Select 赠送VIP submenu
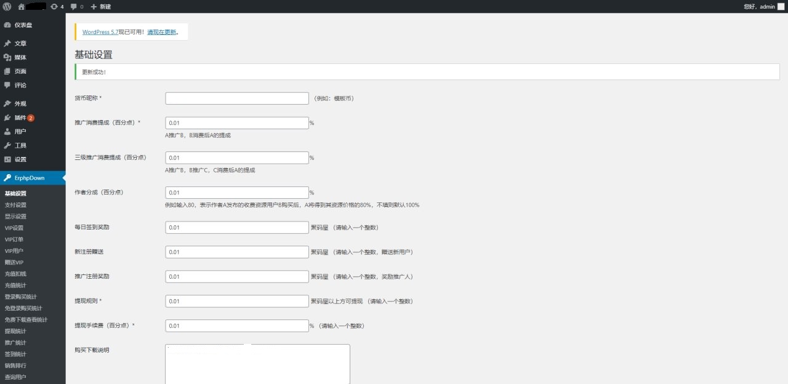788x384 pixels. click(14, 262)
